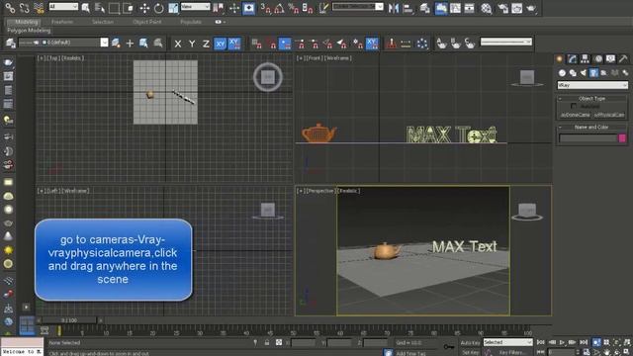Click the Bind to Space Warp icon
The image size is (633, 356).
(39, 8)
